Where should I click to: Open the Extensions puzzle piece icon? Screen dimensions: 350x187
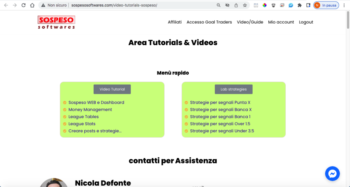pyautogui.click(x=299, y=5)
